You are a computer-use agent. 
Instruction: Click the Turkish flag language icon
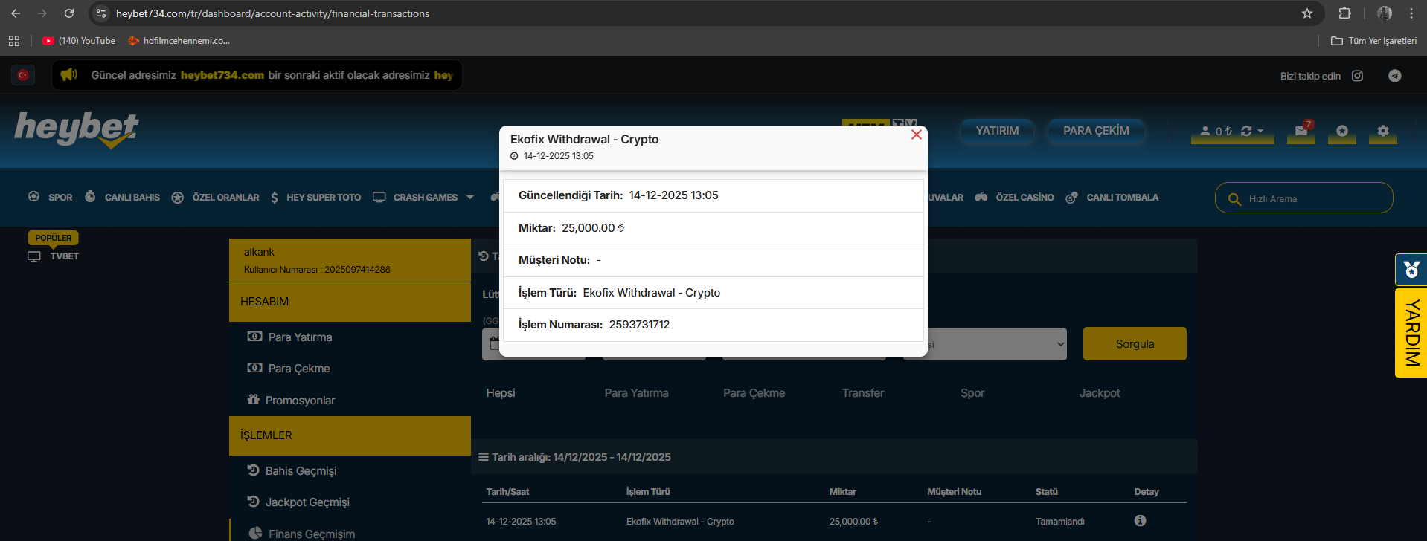(x=23, y=75)
